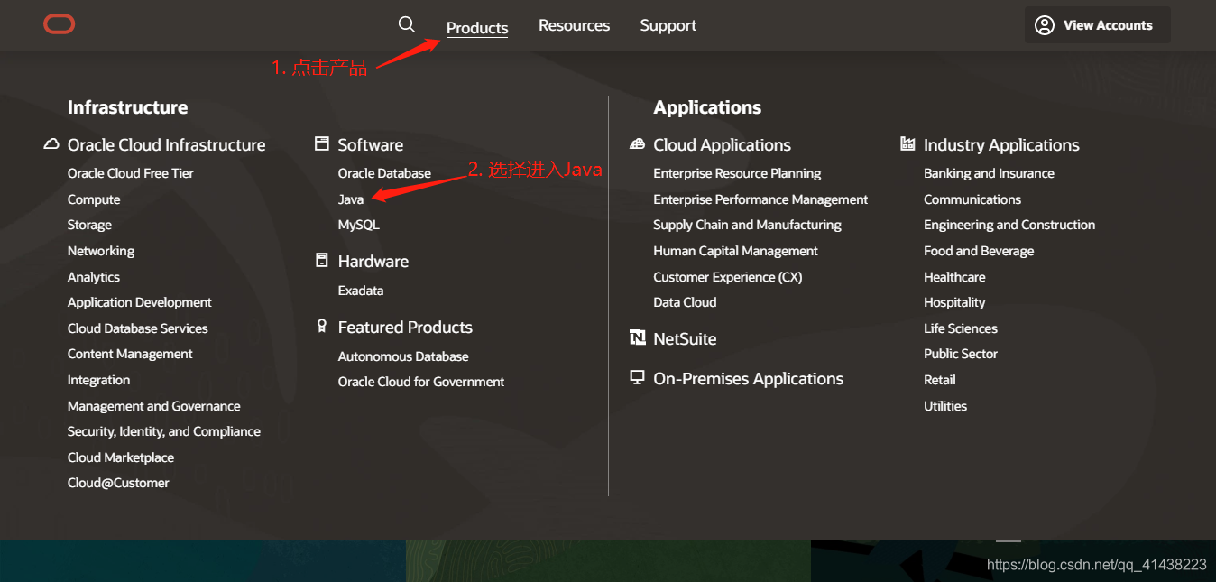Select Enterprise Resource Planning
The height and width of the screenshot is (582, 1216).
(x=738, y=173)
